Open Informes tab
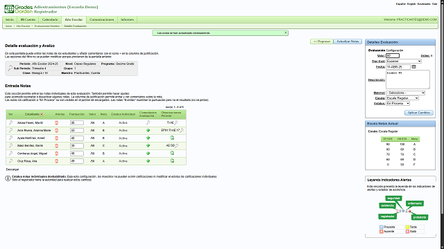The width and height of the screenshot is (444, 249). (x=127, y=20)
